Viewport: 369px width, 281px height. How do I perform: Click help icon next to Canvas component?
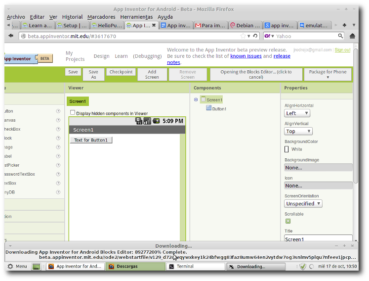click(58, 120)
